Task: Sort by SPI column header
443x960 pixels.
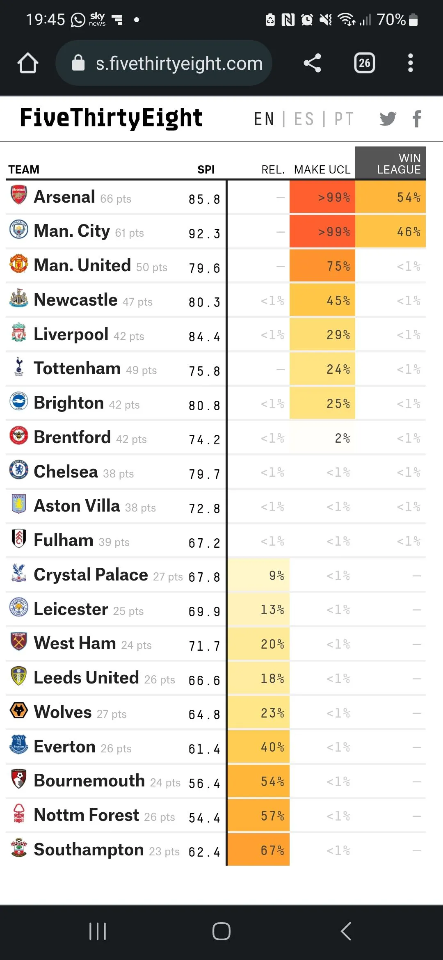Action: 206,169
